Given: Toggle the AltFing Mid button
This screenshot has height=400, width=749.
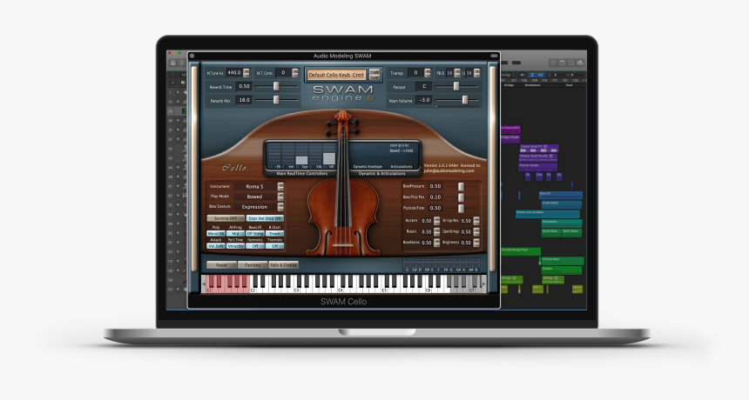Looking at the screenshot, I should pyautogui.click(x=235, y=234).
